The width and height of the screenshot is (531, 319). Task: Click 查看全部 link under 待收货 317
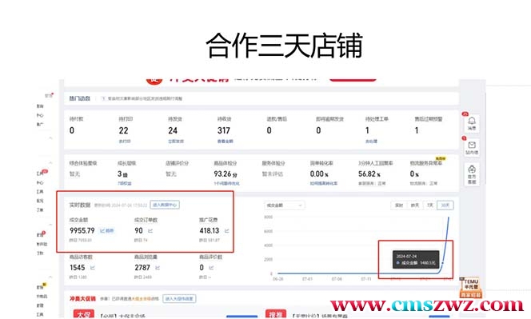[226, 142]
